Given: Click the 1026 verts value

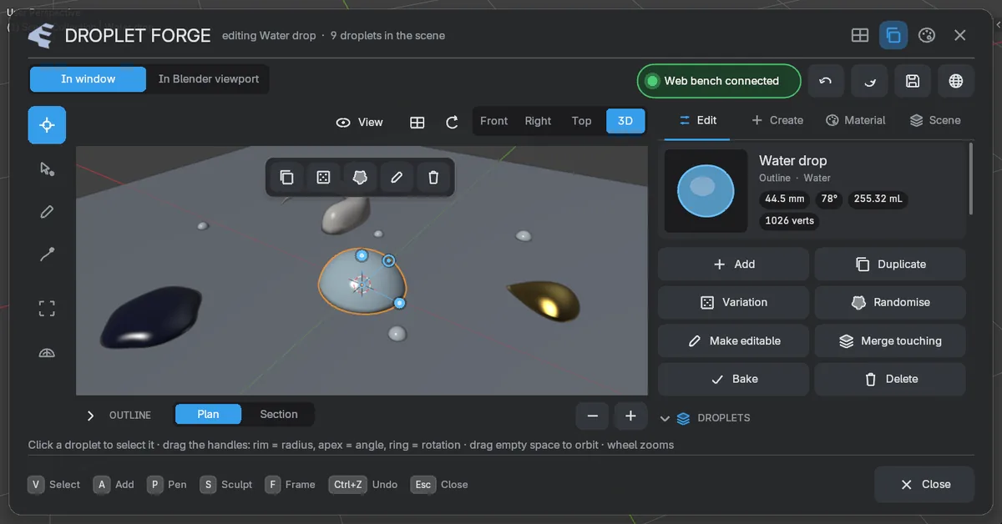Looking at the screenshot, I should (x=790, y=221).
